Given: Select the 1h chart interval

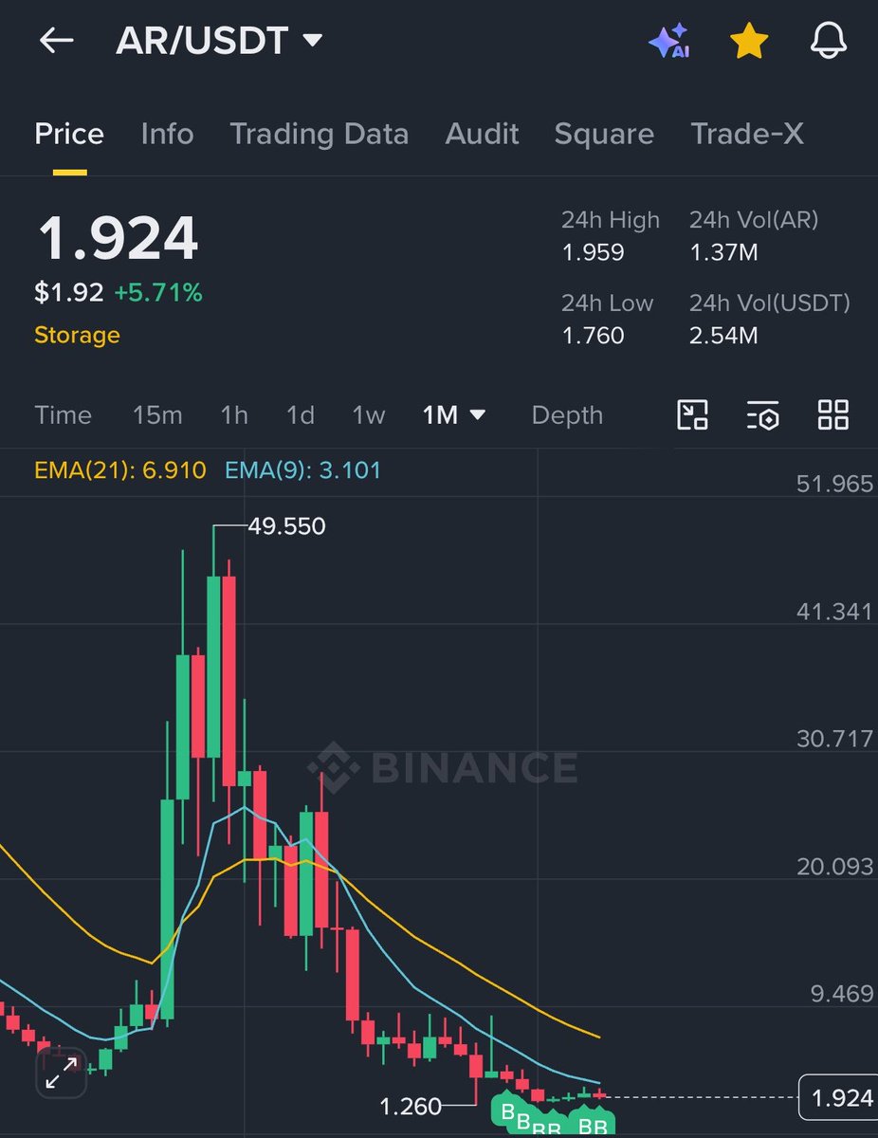Looking at the screenshot, I should [x=234, y=415].
